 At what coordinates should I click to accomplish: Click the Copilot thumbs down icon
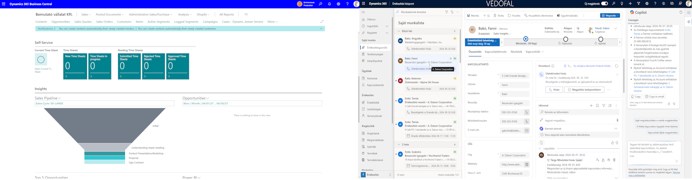[674, 104]
